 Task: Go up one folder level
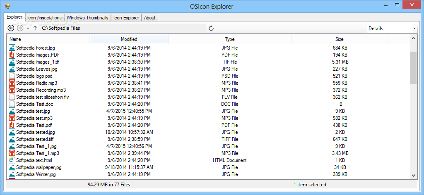point(35,28)
